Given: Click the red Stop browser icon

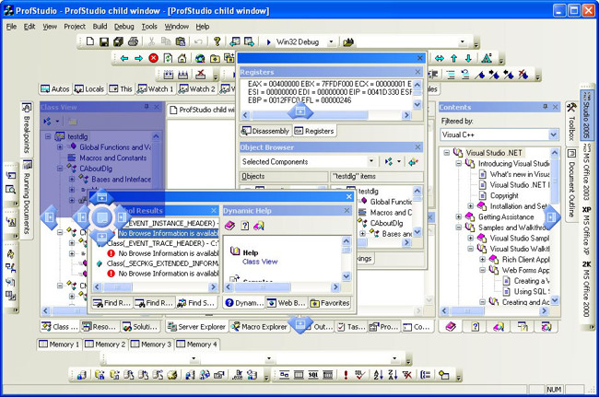Looking at the screenshot, I should coord(153,58).
